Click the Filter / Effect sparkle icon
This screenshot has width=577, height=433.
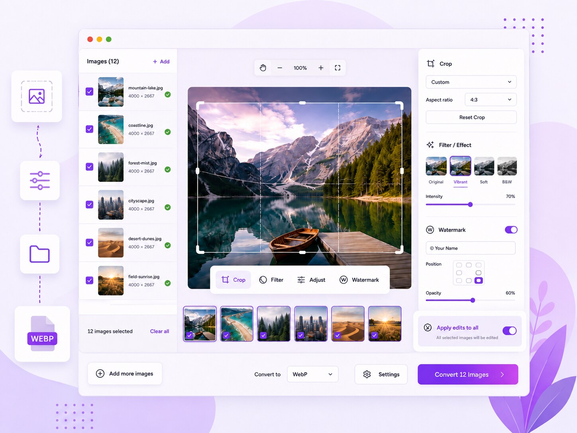point(430,145)
